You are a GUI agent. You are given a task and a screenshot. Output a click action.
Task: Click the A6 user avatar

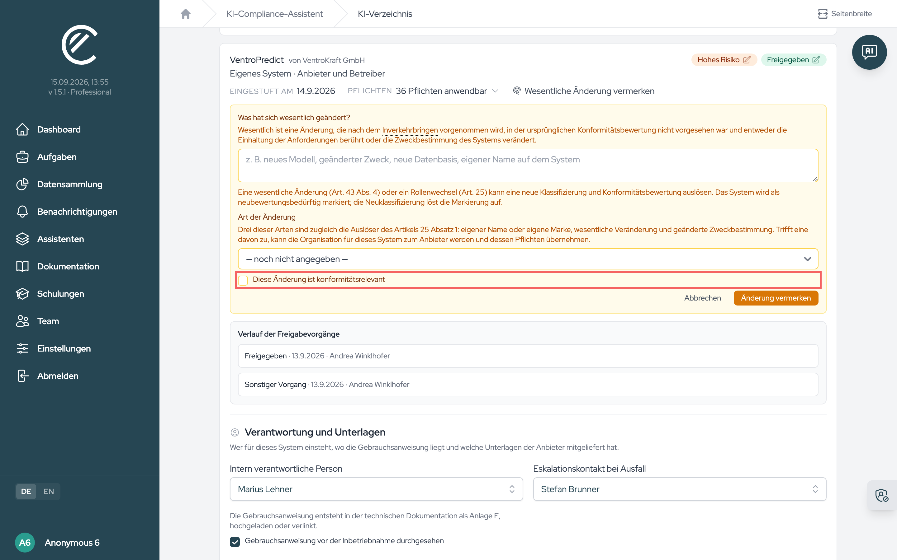(x=25, y=543)
